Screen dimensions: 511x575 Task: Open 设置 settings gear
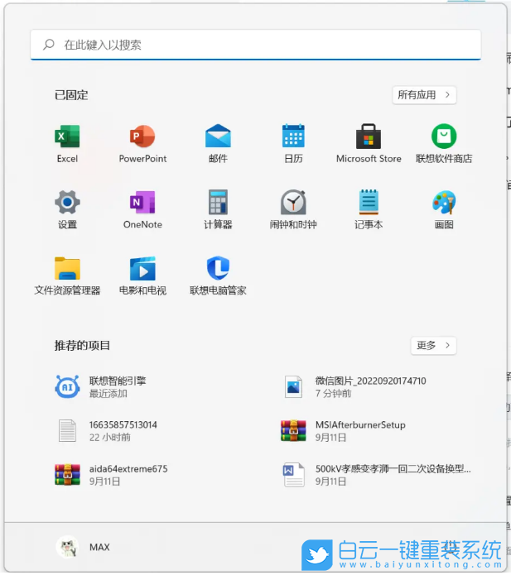[67, 209]
